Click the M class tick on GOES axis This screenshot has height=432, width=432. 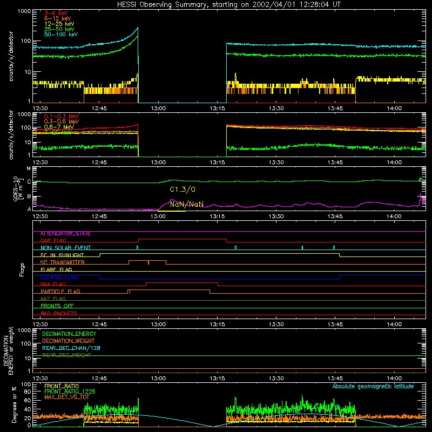(29, 168)
